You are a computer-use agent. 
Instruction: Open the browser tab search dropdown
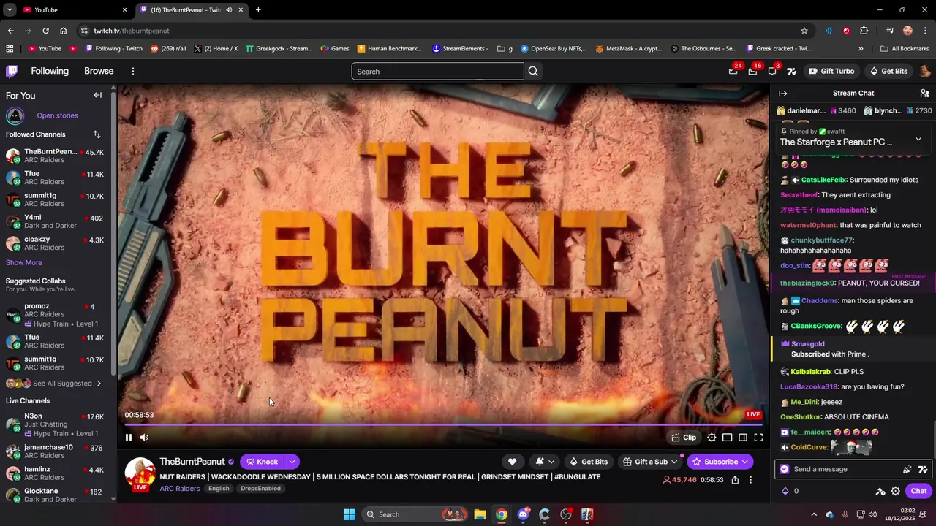[x=10, y=10]
